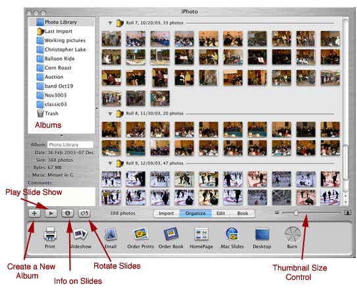
Task: Click the 'Size: 388 photos' text
Action: coord(55,160)
